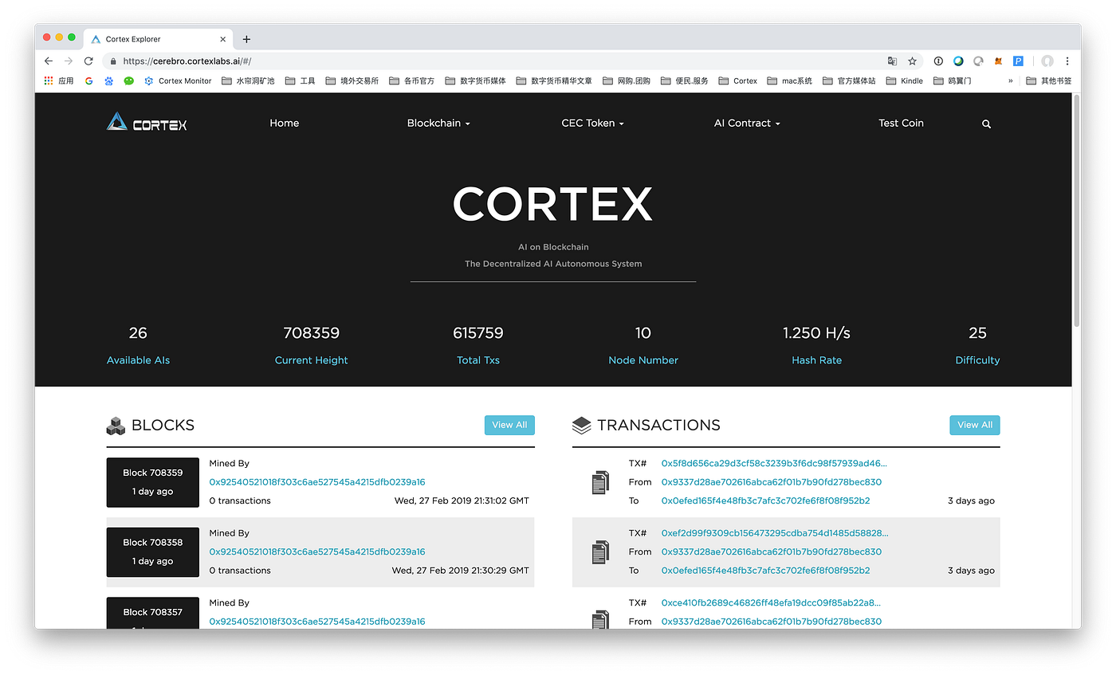Image resolution: width=1116 pixels, height=675 pixels.
Task: Open the 工具 bookmark folder
Action: click(x=300, y=80)
